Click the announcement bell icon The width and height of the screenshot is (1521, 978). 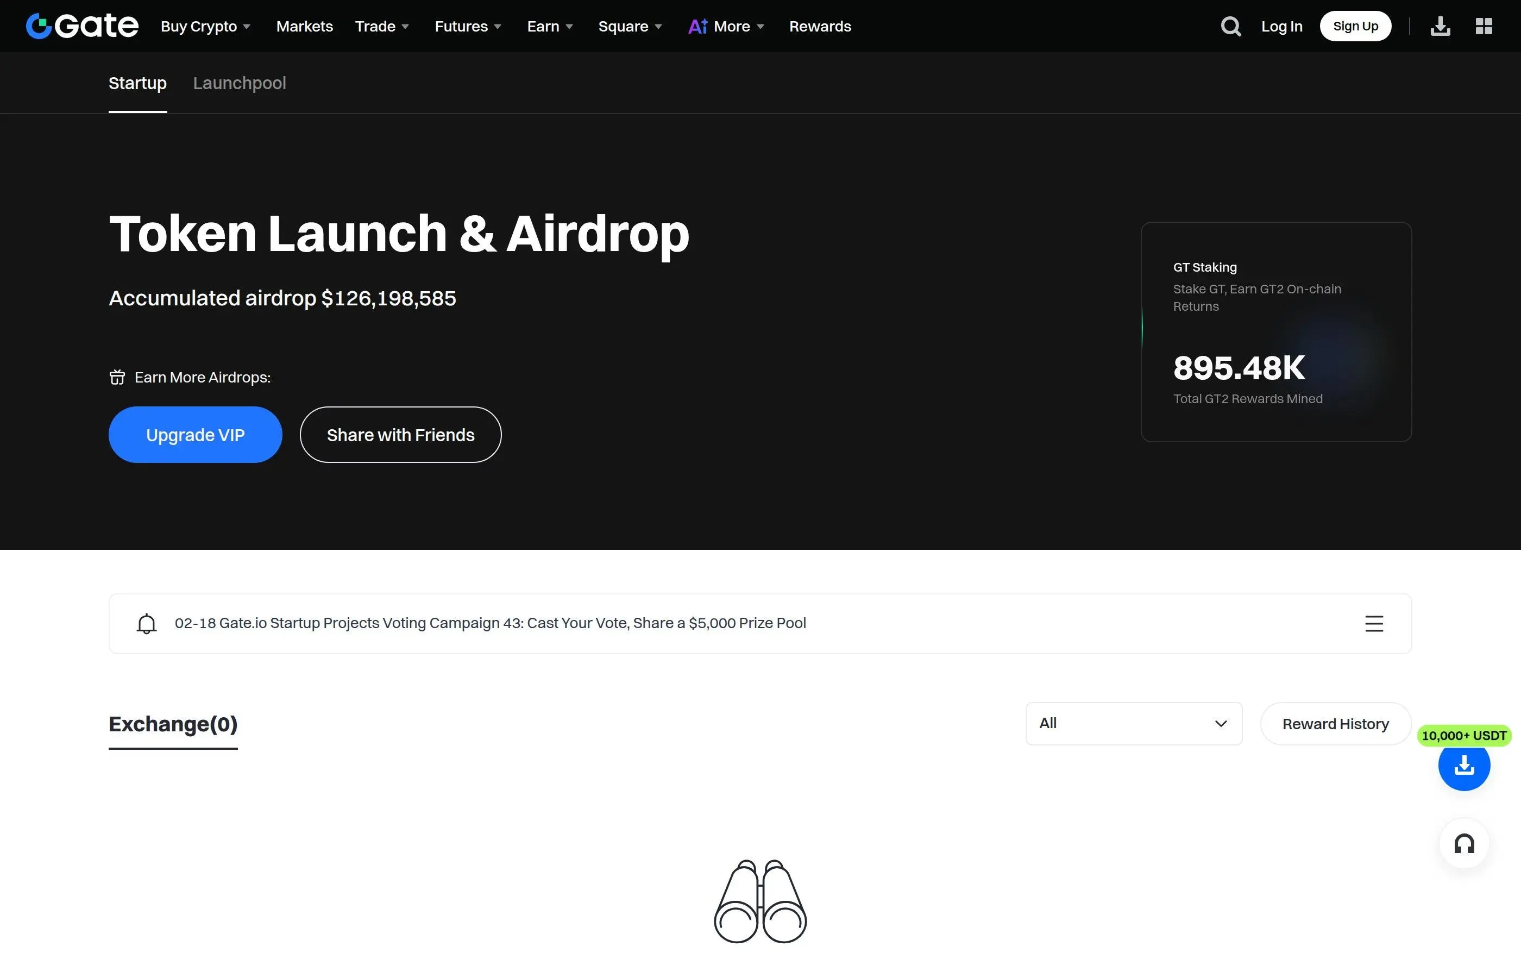pyautogui.click(x=147, y=623)
